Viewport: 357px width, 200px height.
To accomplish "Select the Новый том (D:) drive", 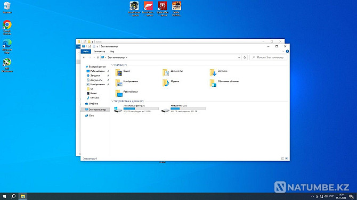I will [x=183, y=109].
